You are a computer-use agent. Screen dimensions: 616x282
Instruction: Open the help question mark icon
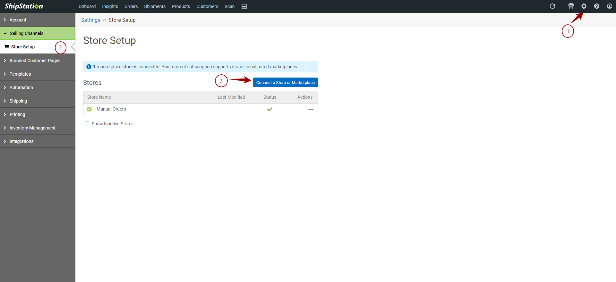coord(597,6)
